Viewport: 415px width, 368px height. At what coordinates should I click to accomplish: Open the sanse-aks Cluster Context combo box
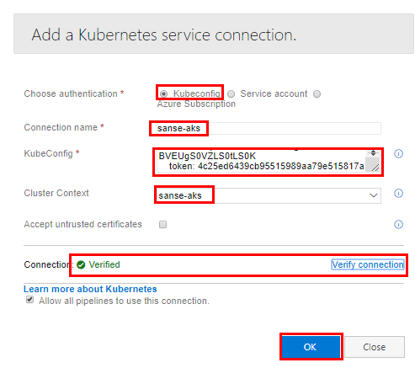(x=269, y=195)
